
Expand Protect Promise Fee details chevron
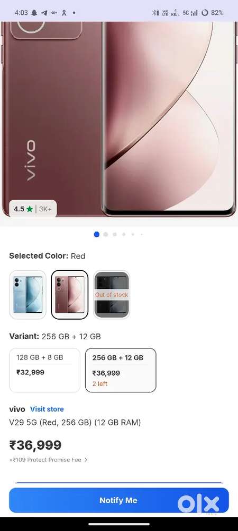[x=86, y=460]
